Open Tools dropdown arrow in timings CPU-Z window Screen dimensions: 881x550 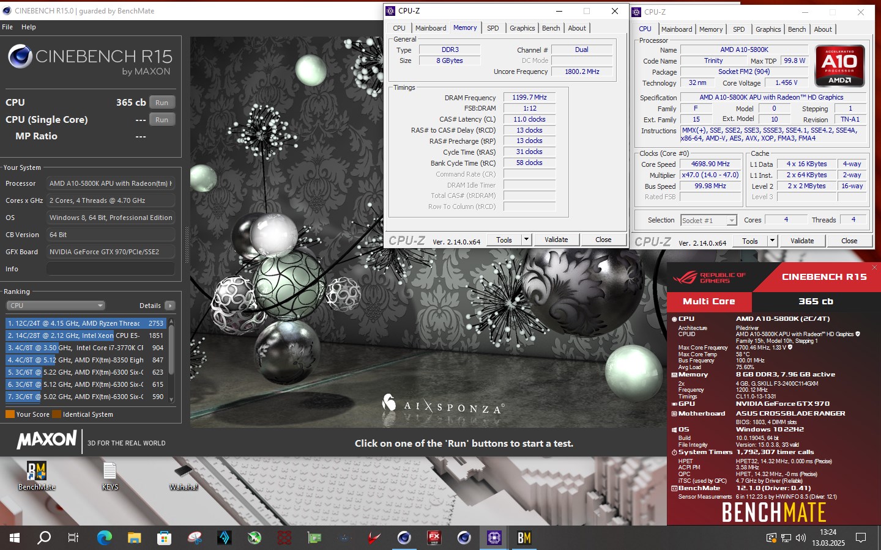tap(526, 240)
